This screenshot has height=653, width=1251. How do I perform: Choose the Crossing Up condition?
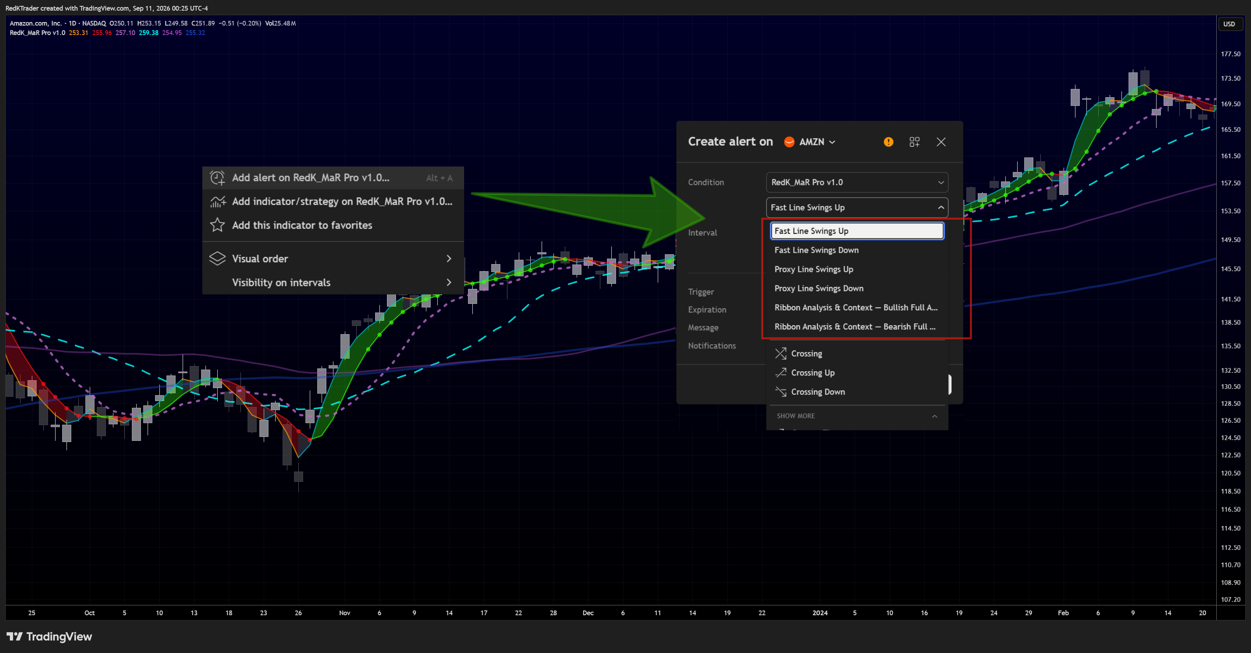[857, 373]
